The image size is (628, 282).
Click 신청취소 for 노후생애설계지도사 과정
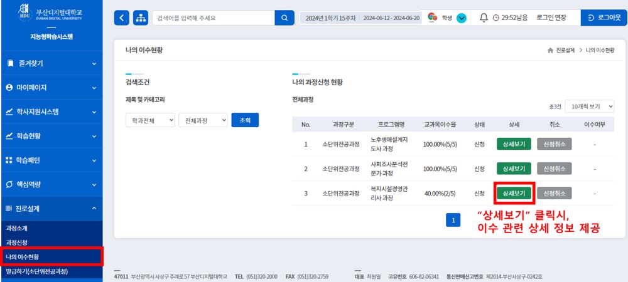(x=555, y=144)
